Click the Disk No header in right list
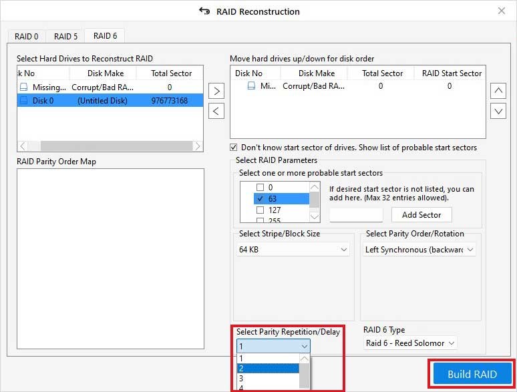517x392 pixels. (248, 73)
